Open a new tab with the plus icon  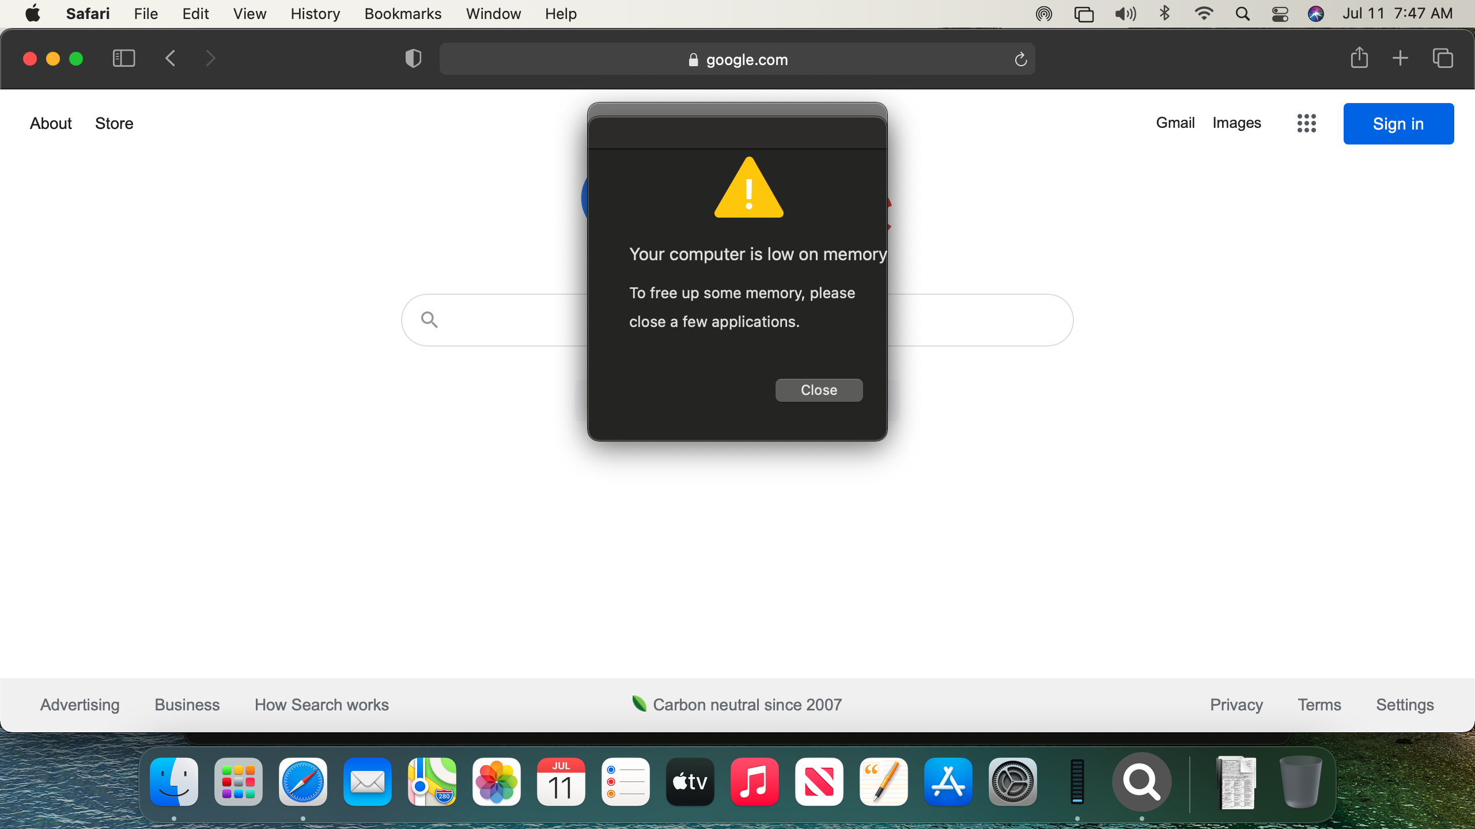coord(1400,58)
